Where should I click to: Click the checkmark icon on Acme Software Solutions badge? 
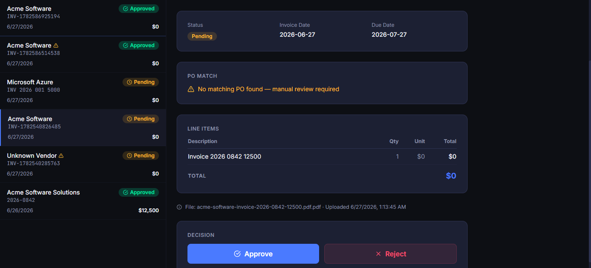[x=126, y=192]
